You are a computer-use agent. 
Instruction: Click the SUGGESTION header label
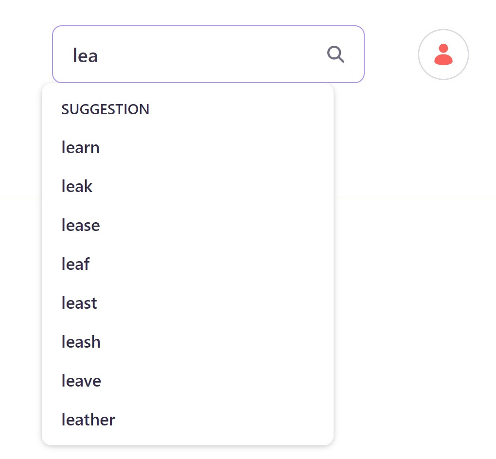106,109
